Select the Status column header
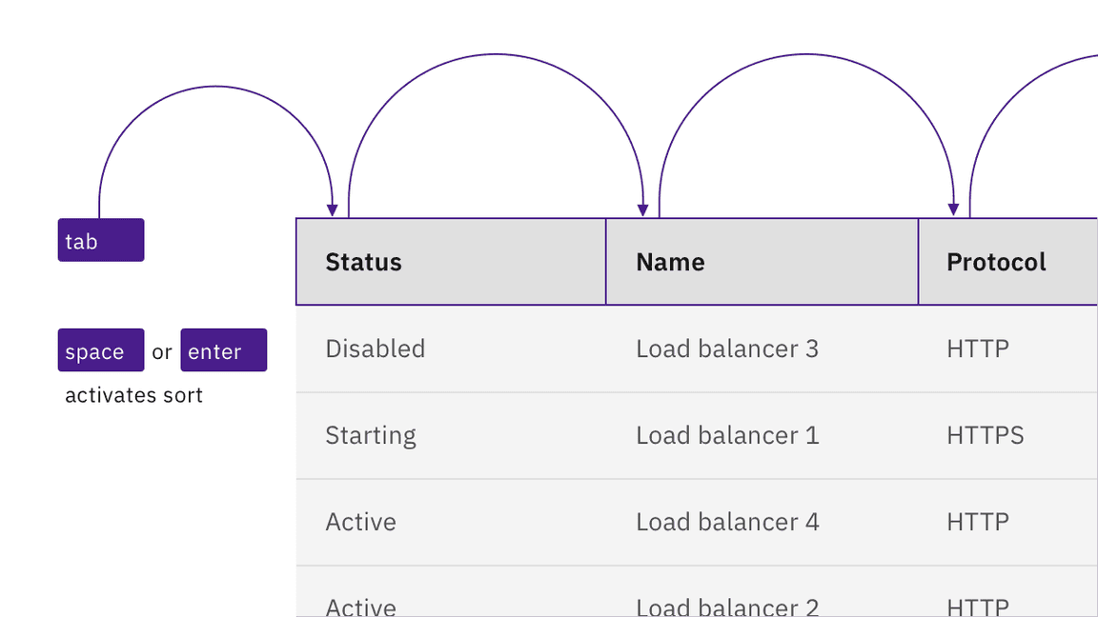This screenshot has height=617, width=1098. tap(363, 261)
